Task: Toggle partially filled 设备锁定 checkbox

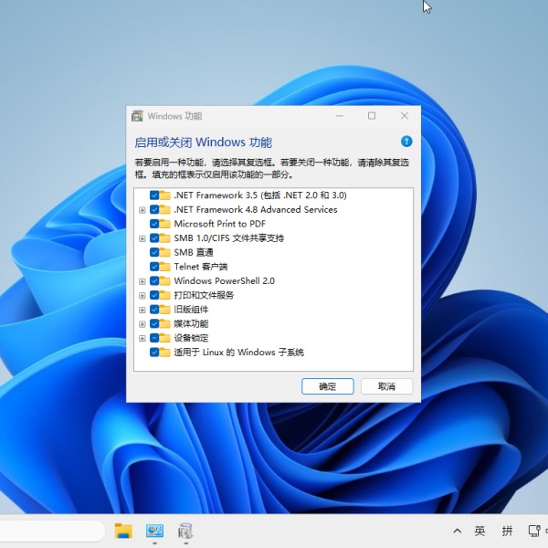Action: click(154, 338)
